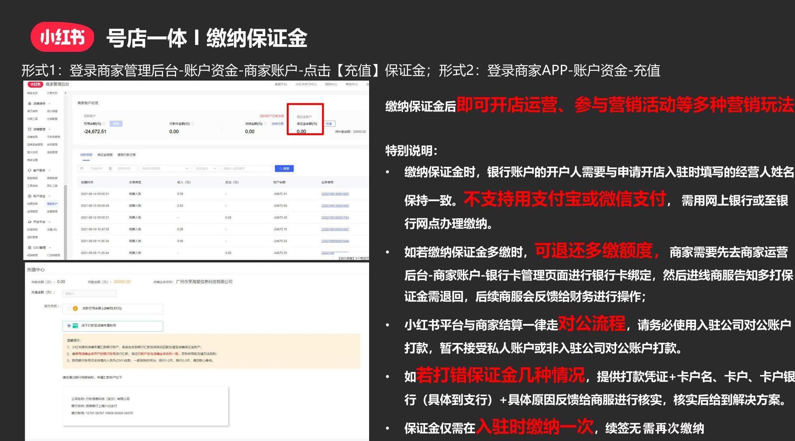Open the 选择交易类型 dropdown

pos(165,168)
